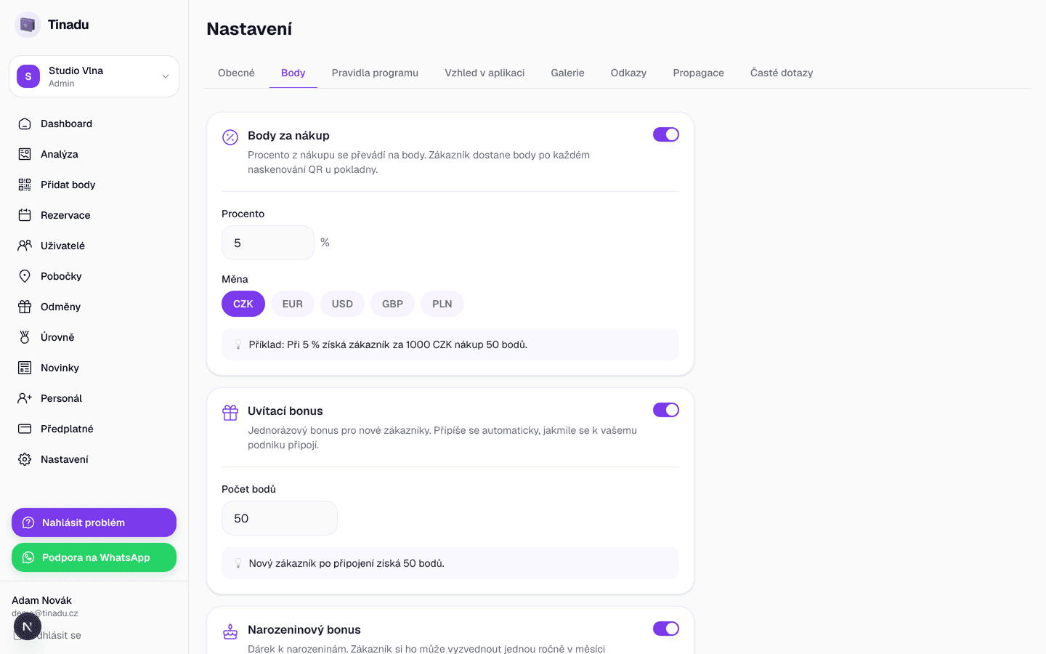The image size is (1046, 654).
Task: Click the Odměny gift icon in sidebar
Action: (25, 307)
